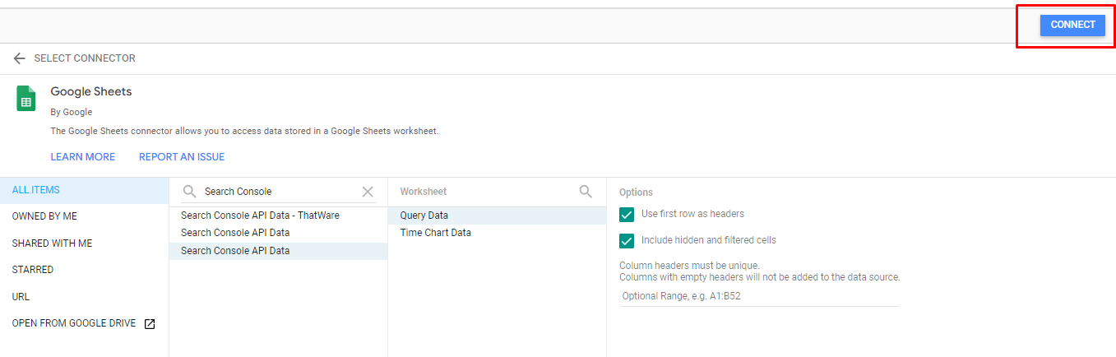Toggle Include hidden and filtered cells

627,241
